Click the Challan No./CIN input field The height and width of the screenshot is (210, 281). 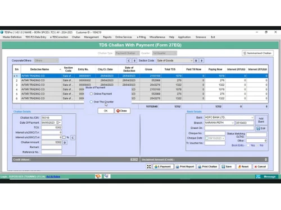click(52, 118)
